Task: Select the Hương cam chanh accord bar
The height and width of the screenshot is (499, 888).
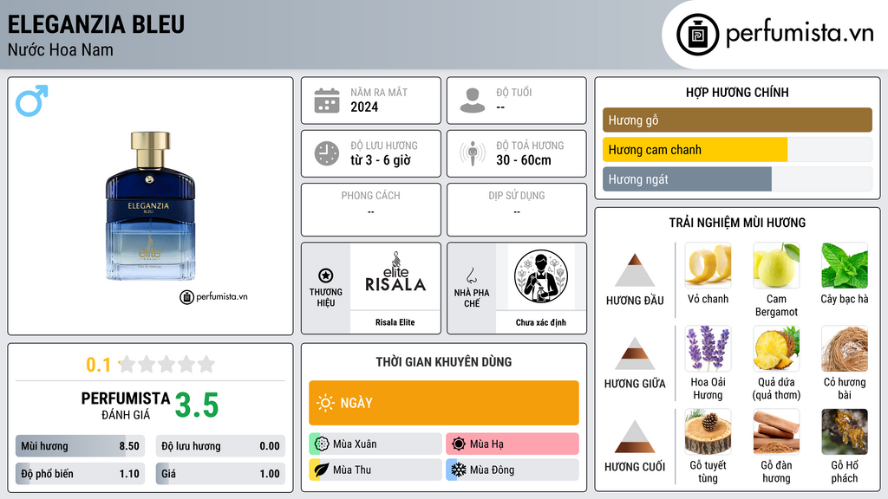Action: (737, 150)
